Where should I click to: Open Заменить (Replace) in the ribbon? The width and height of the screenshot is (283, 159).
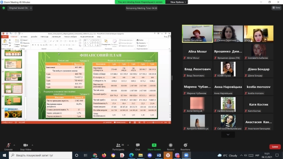142,43
